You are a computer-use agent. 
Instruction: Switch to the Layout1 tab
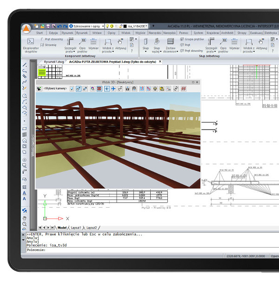pyautogui.click(x=76, y=228)
